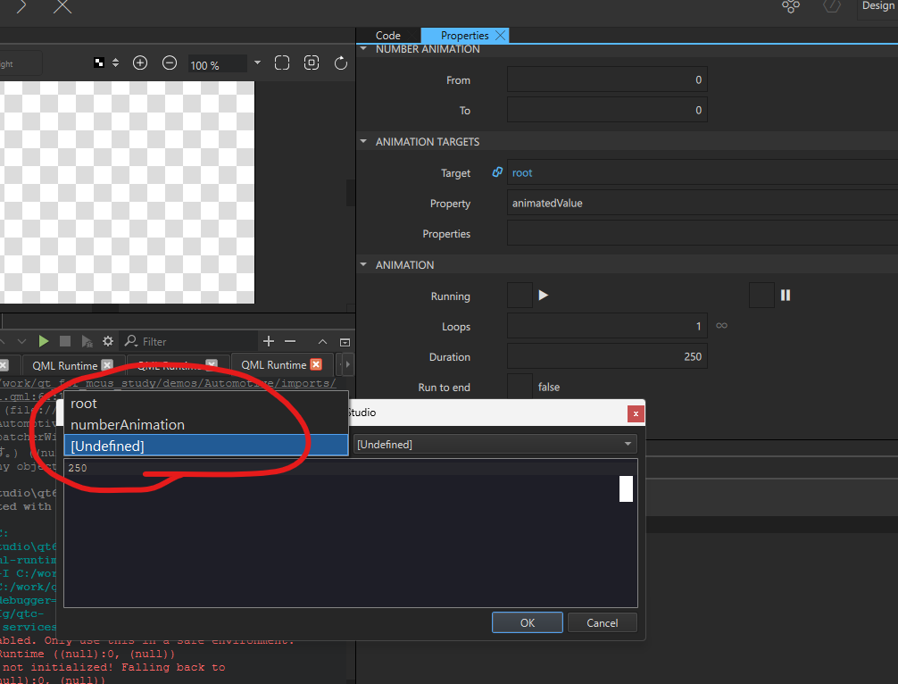Collapse the ANIMATION TARGETS section
The image size is (898, 684).
(x=363, y=141)
